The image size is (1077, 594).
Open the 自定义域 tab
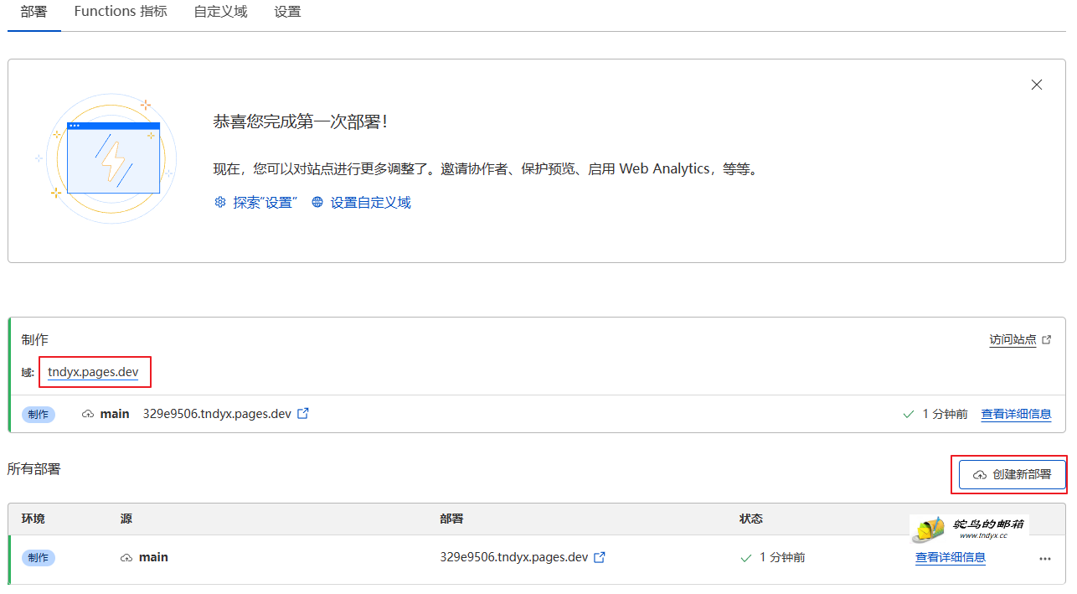[x=220, y=12]
